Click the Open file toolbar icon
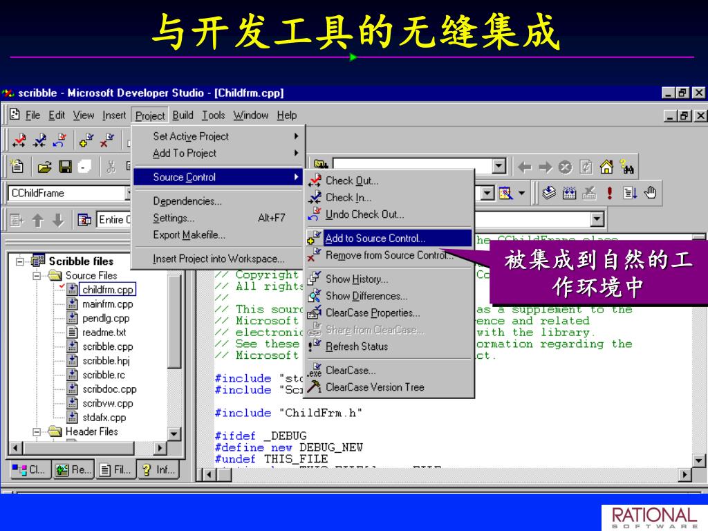The width and height of the screenshot is (708, 531). (44, 167)
